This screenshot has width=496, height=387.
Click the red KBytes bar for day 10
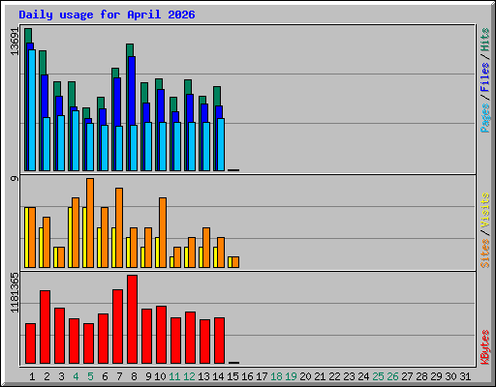tap(161, 335)
